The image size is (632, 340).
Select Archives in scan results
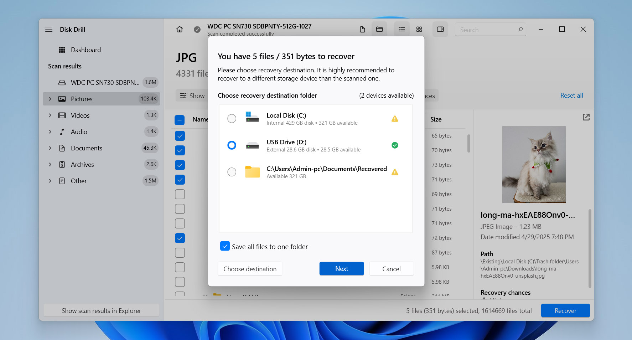[101, 164]
